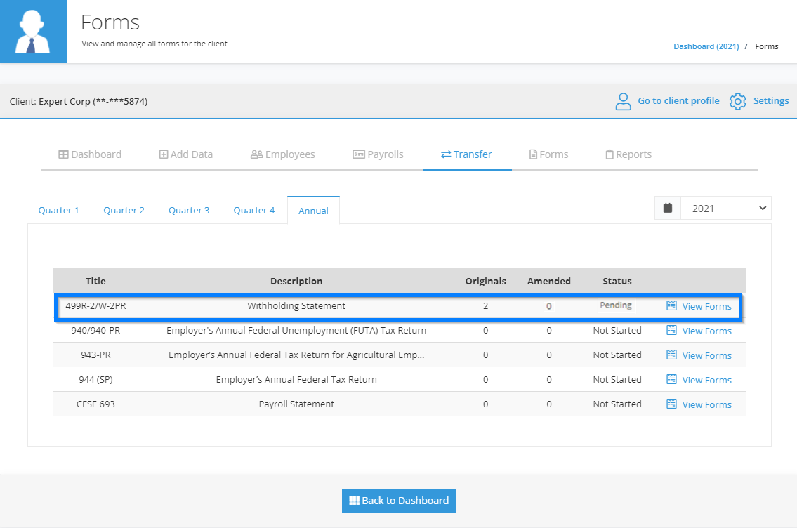This screenshot has width=797, height=528.
Task: Open the Reports tab
Action: click(x=628, y=154)
